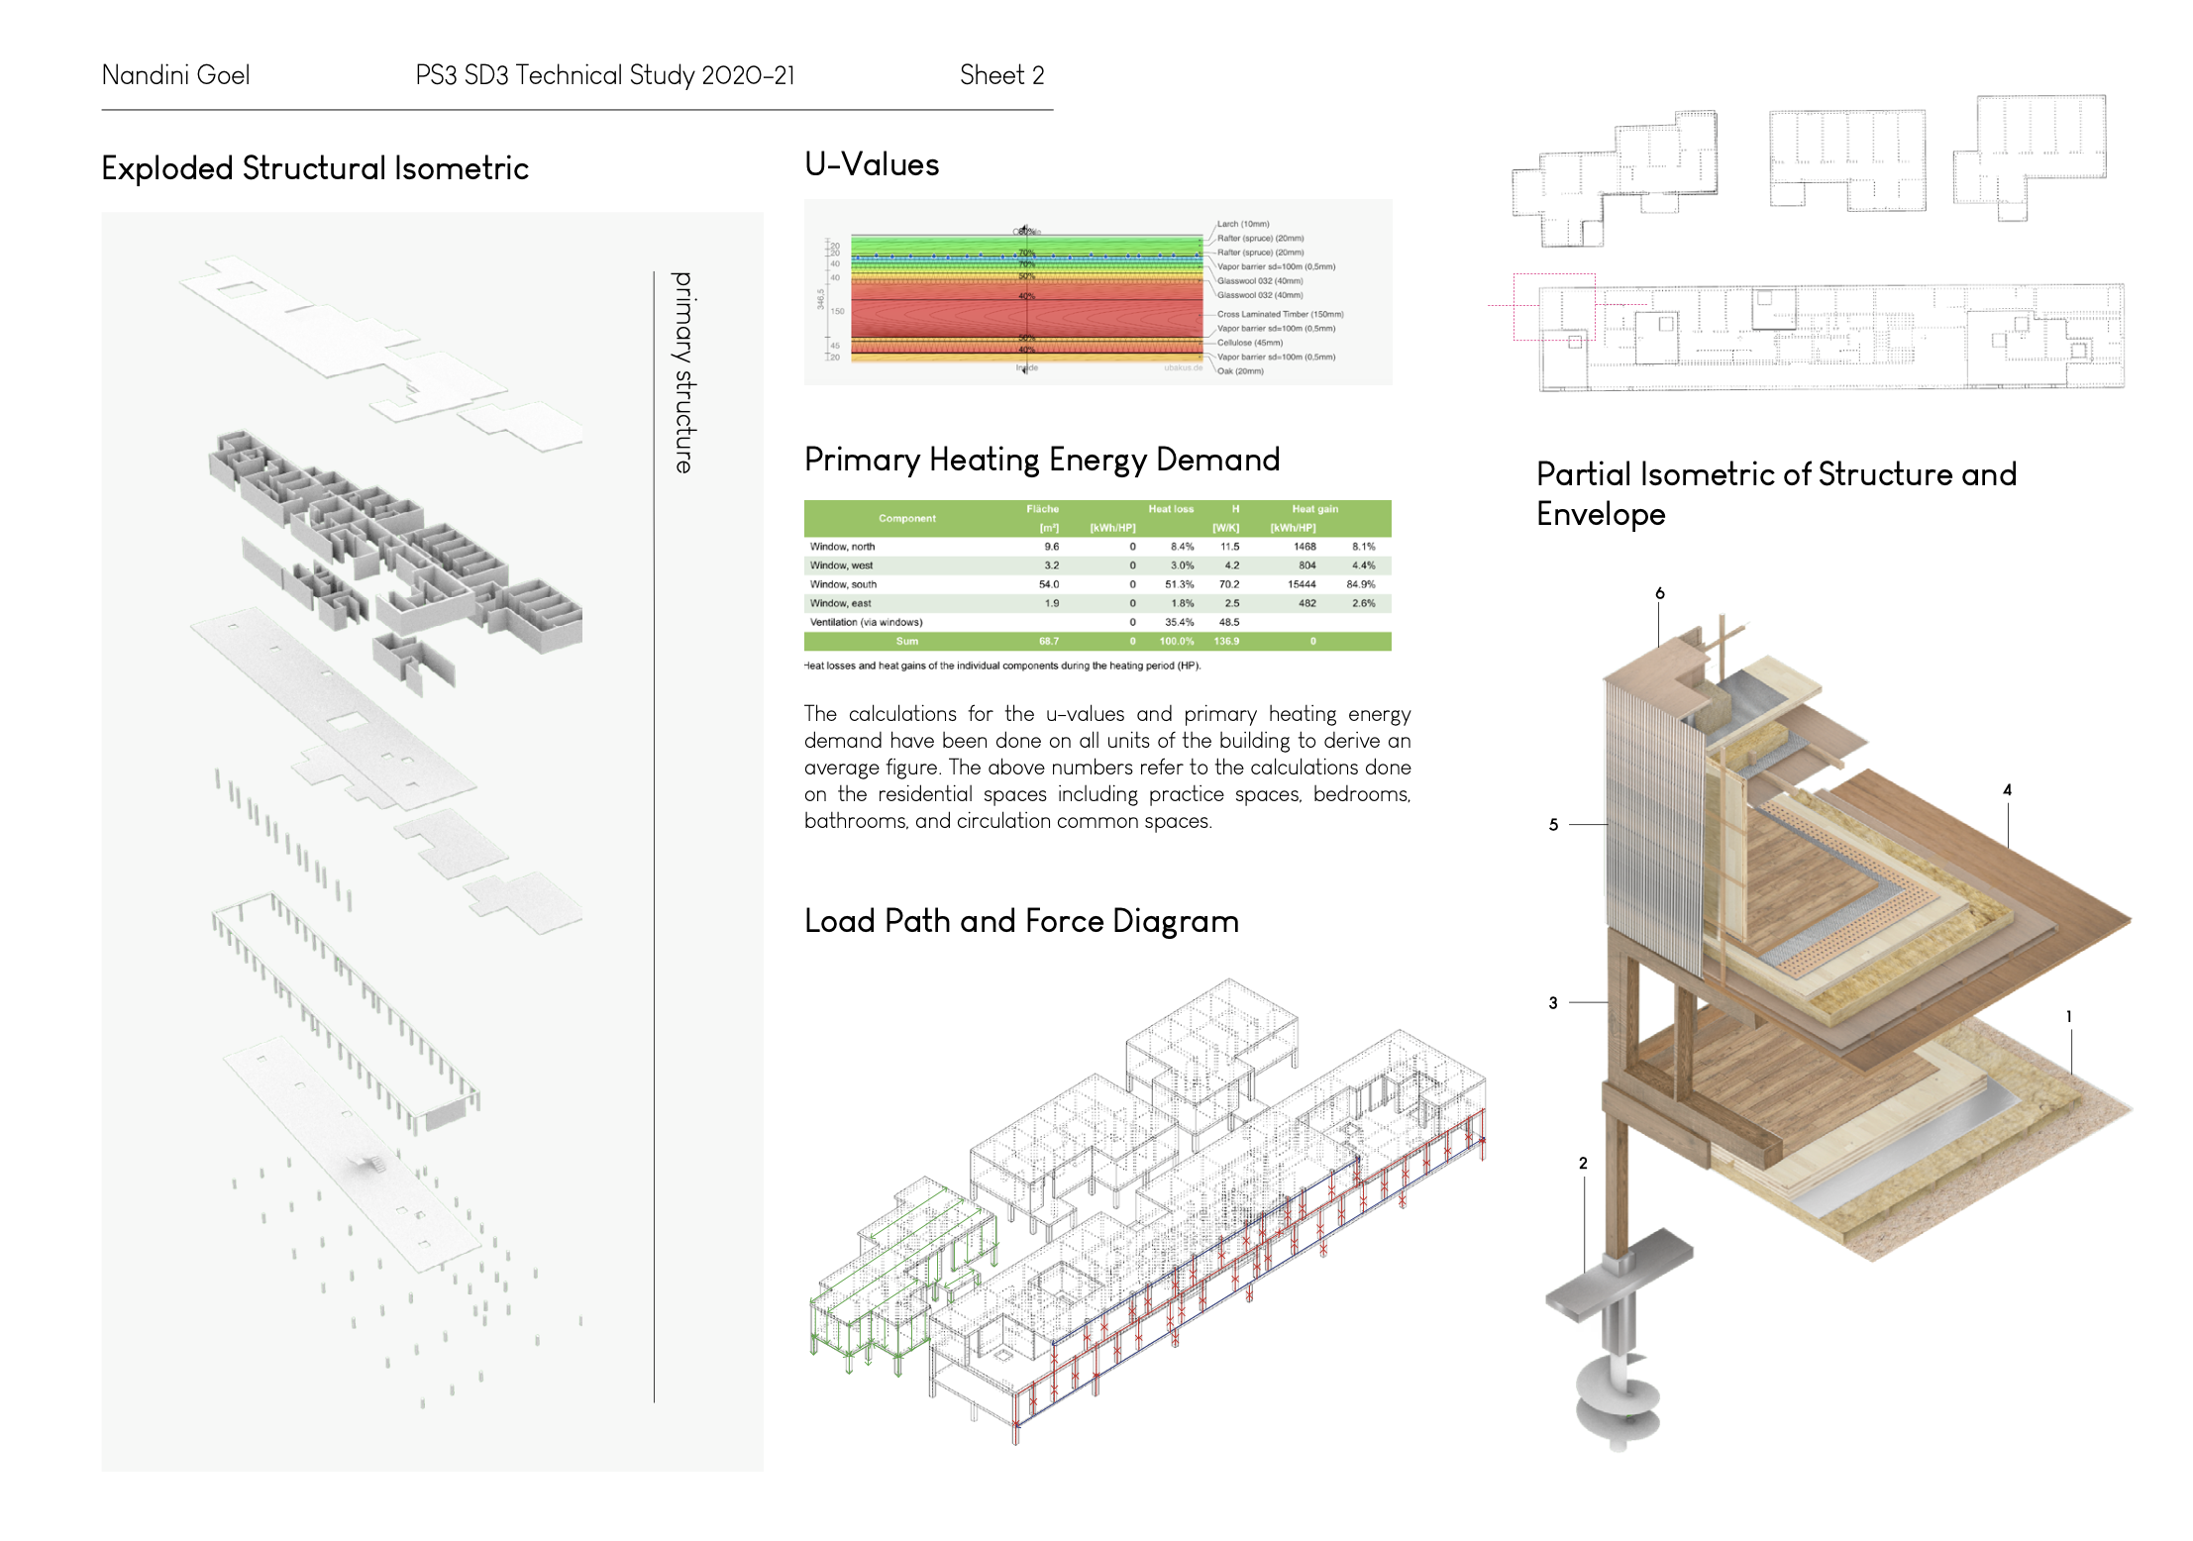The width and height of the screenshot is (2193, 1541).
Task: Click callout number 4 beside floor deck
Action: [2007, 789]
